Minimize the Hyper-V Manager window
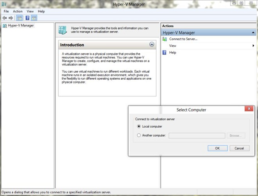The width and height of the screenshot is (258, 196). (234, 3)
